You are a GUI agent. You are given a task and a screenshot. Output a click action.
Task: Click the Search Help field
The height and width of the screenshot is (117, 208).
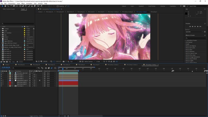197,6
